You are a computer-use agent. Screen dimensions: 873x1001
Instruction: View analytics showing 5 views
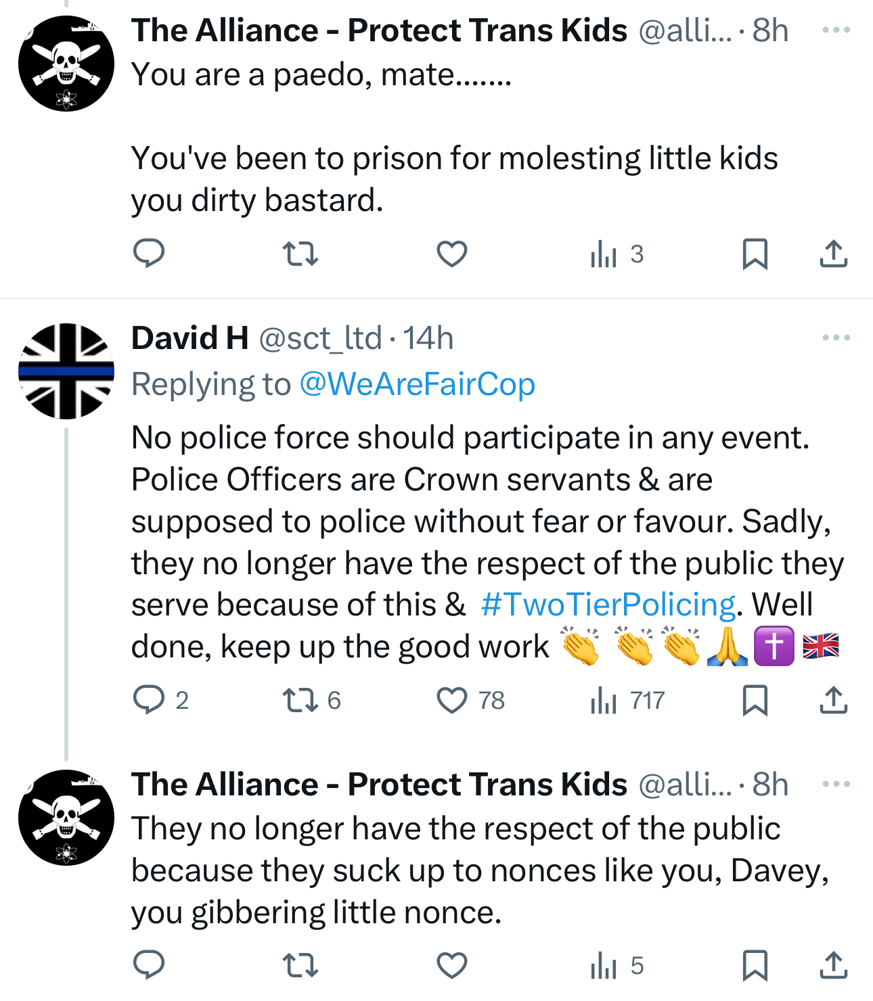click(x=616, y=965)
